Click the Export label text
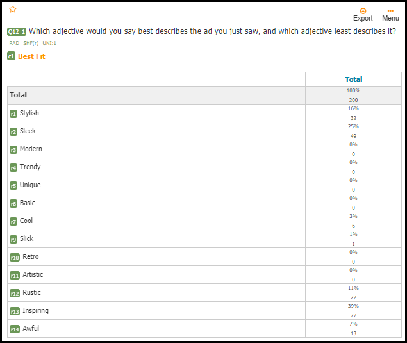407x343 pixels. [363, 18]
